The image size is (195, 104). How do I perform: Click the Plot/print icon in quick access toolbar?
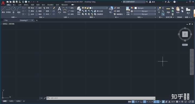[26, 2]
